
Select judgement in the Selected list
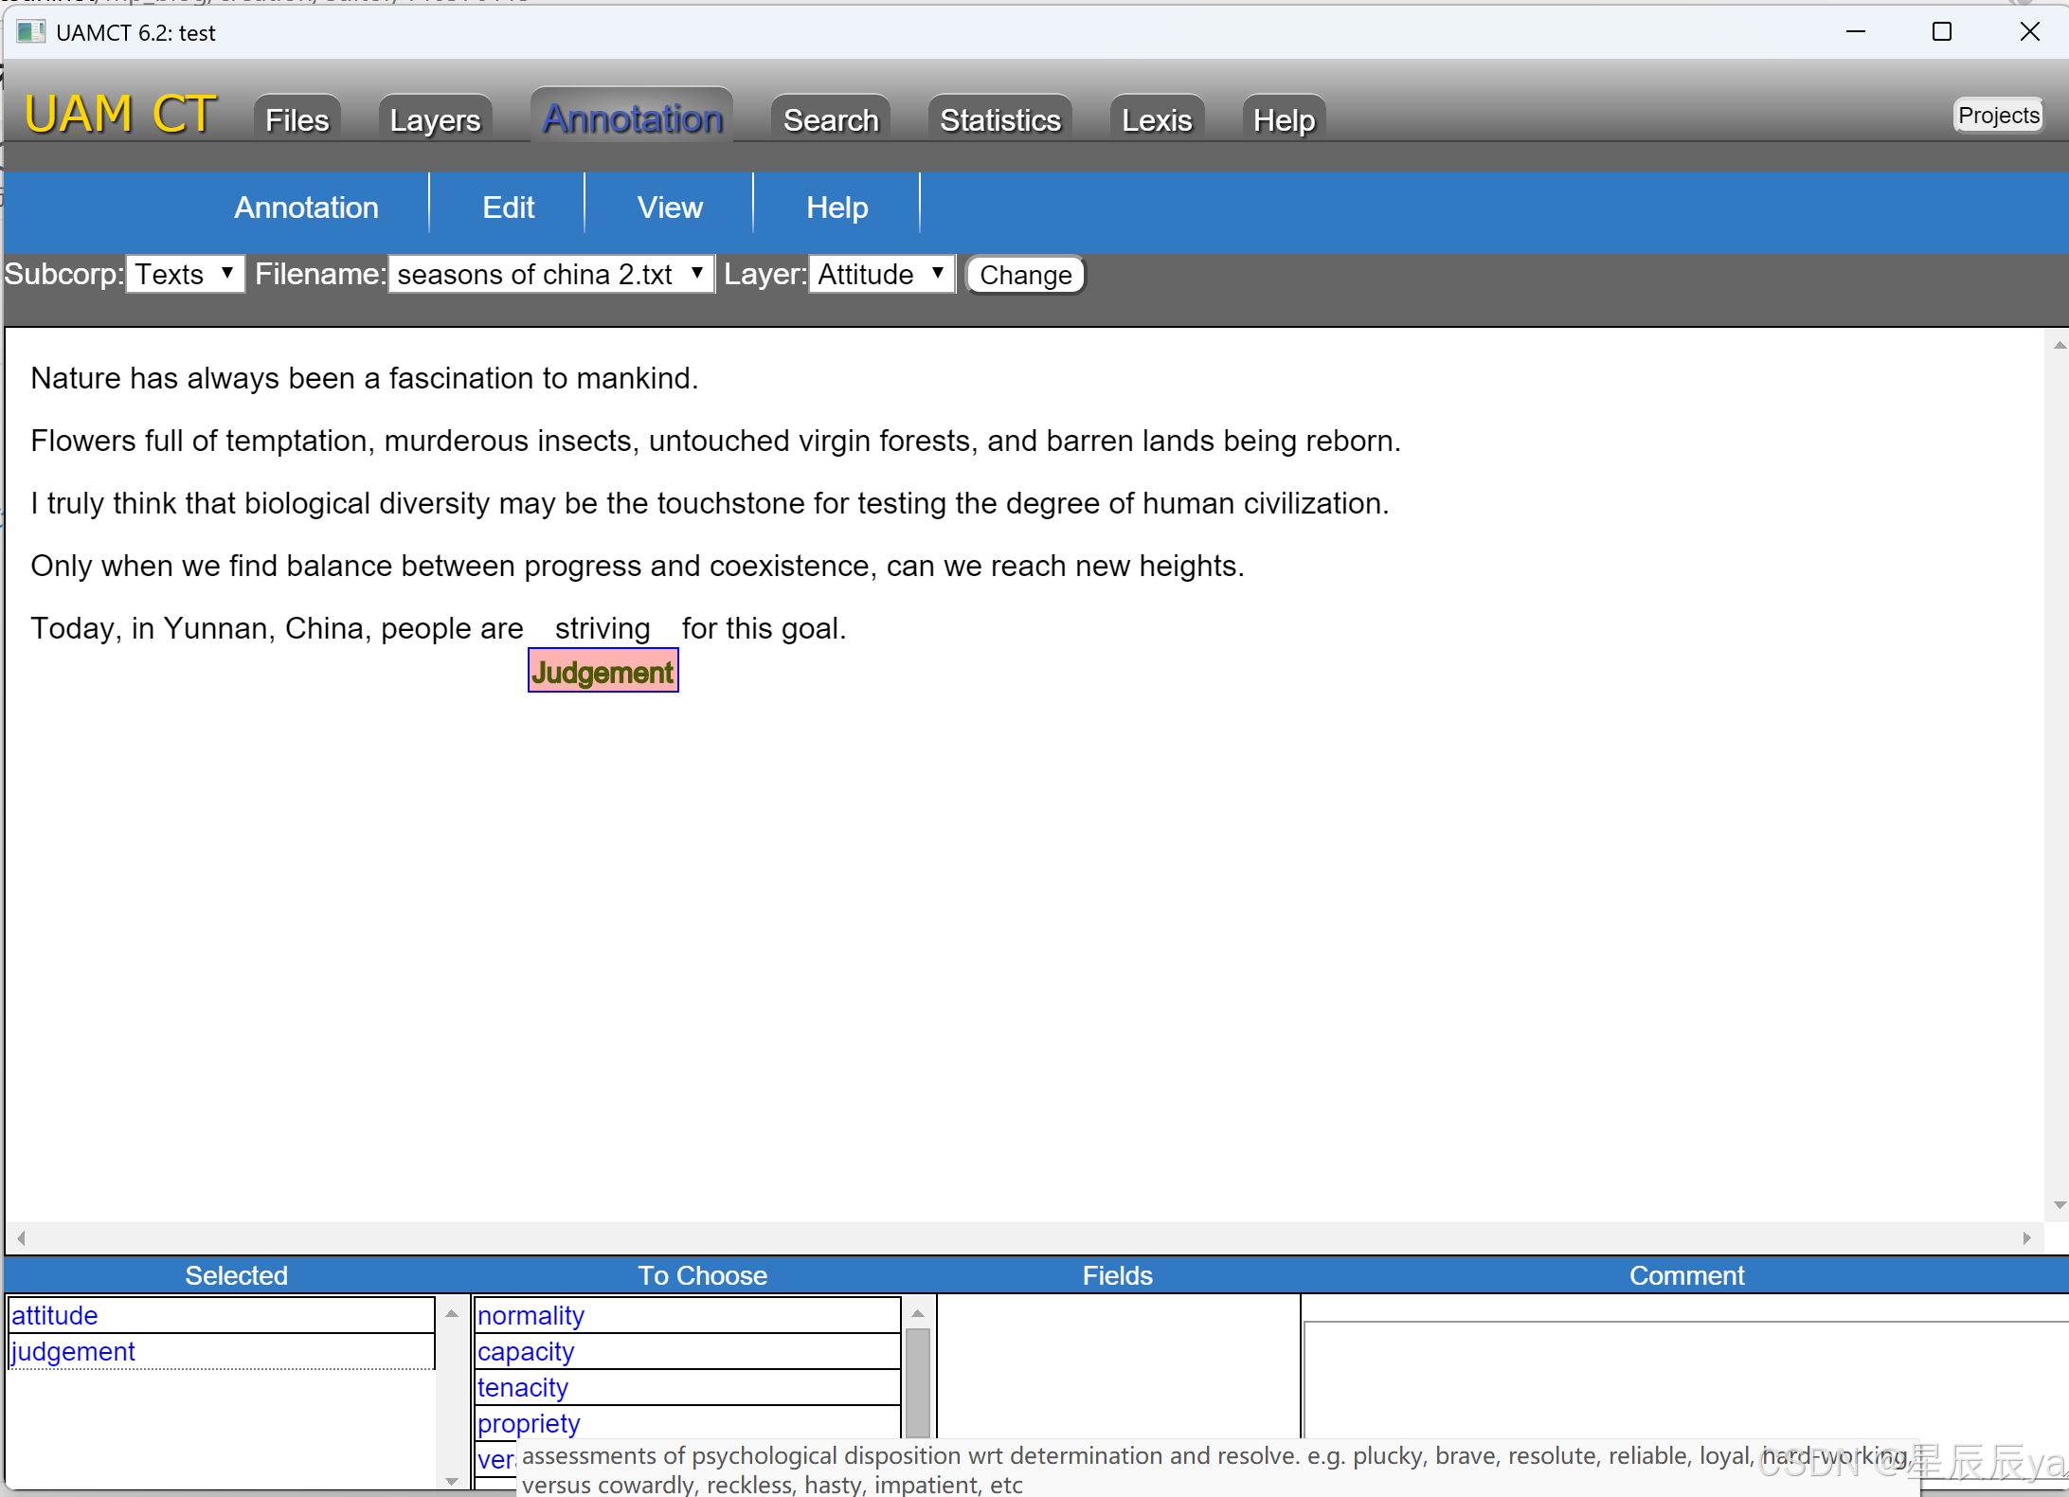point(72,1351)
